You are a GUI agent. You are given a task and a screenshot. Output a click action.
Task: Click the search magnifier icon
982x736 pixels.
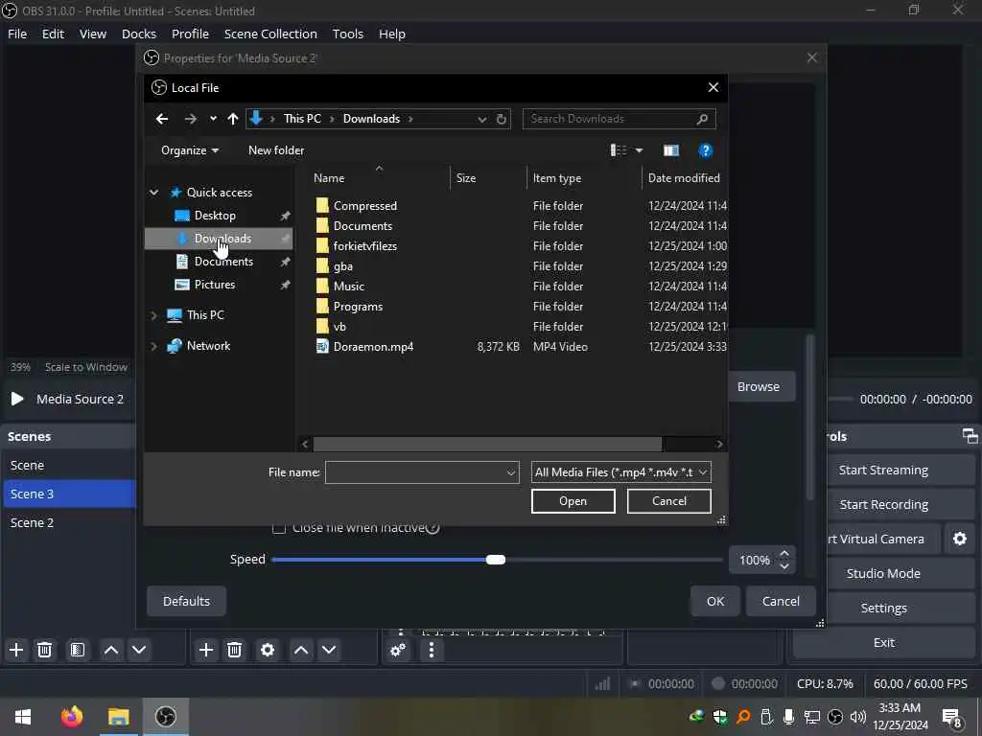702,119
